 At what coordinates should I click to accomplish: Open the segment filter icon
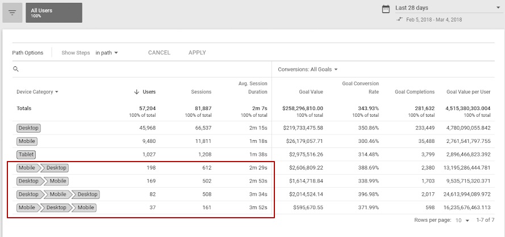pyautogui.click(x=12, y=12)
